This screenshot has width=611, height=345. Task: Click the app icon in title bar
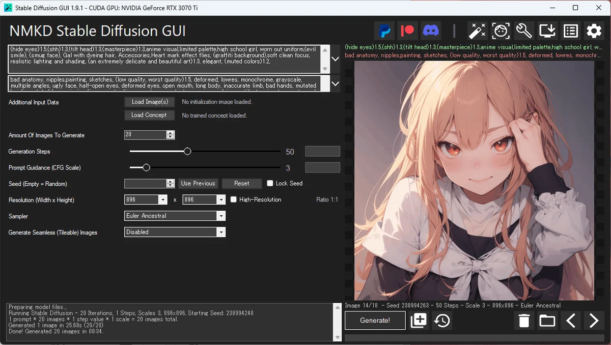[8, 8]
